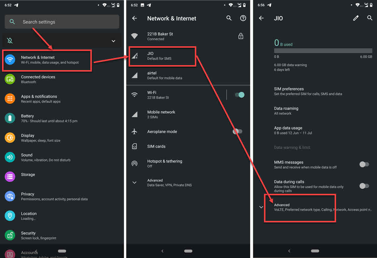Tap the Privacy eye icon

pyautogui.click(x=10, y=196)
